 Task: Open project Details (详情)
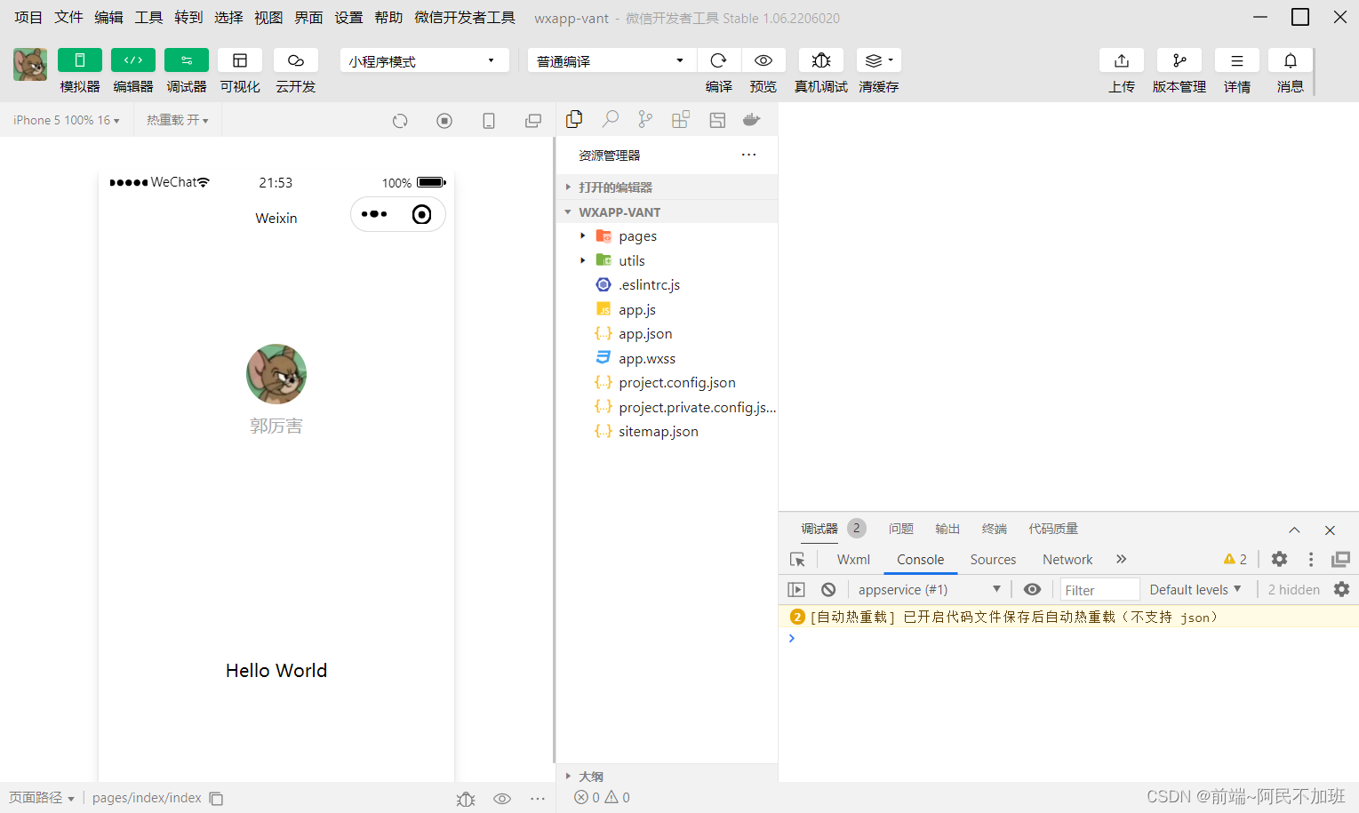click(x=1237, y=60)
